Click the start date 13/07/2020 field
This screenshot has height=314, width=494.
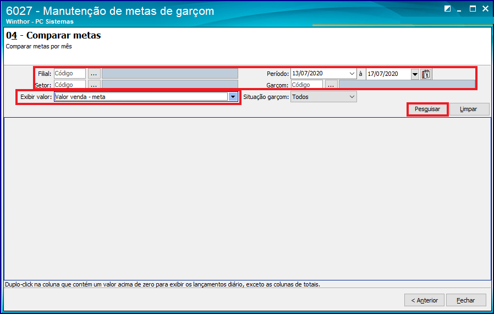pyautogui.click(x=319, y=74)
